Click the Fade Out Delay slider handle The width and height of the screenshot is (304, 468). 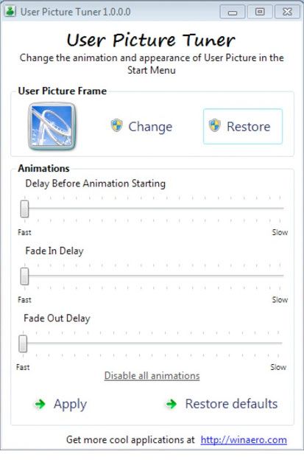click(x=23, y=343)
